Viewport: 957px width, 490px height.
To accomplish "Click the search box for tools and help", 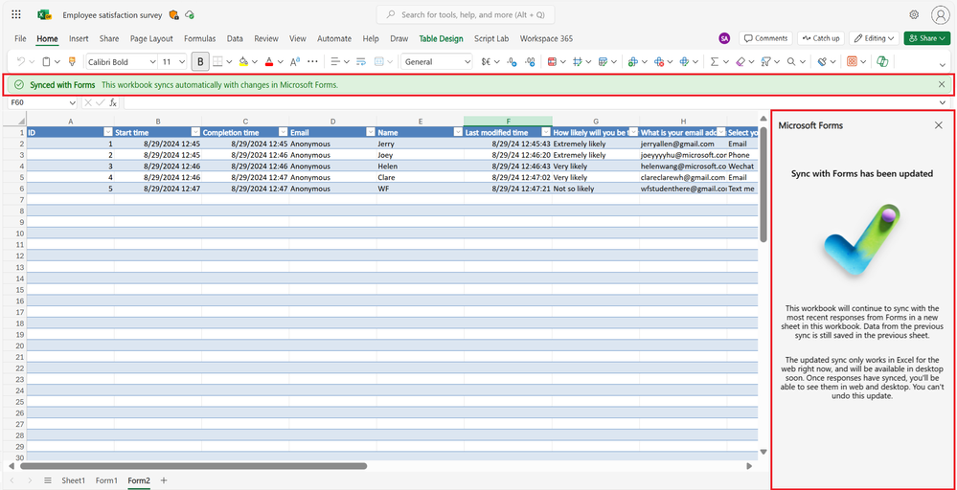I will [x=466, y=15].
